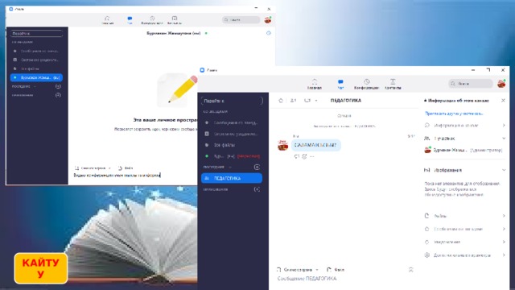515x290 pixels.
Task: Open 'Все файлы' row in front window sidebar
Action: (x=233, y=145)
